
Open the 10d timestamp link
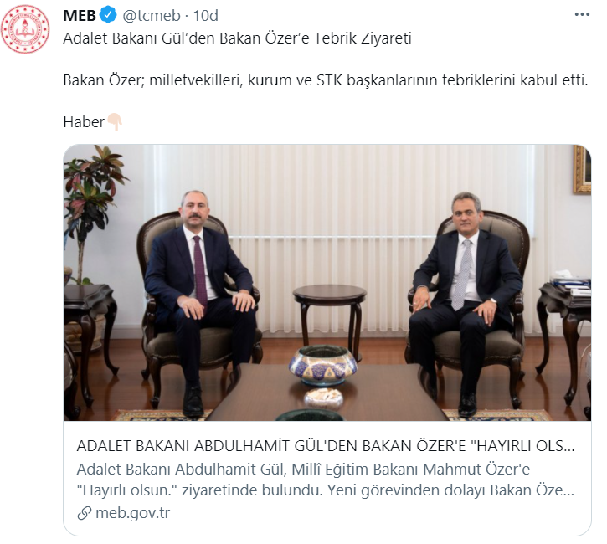point(206,15)
